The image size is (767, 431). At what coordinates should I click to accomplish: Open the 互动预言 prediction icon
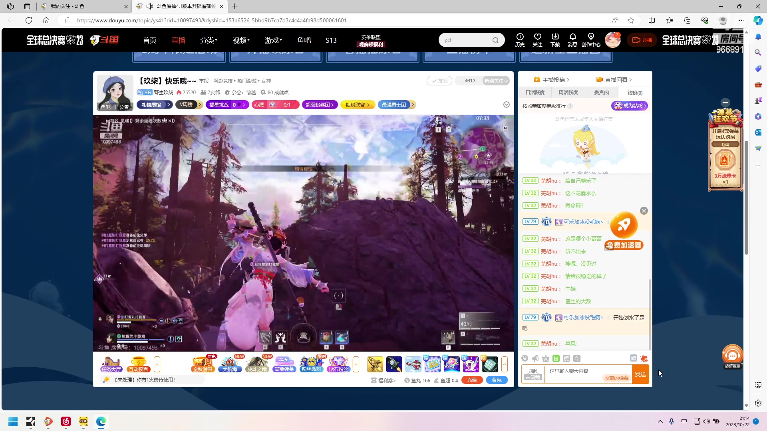138,364
